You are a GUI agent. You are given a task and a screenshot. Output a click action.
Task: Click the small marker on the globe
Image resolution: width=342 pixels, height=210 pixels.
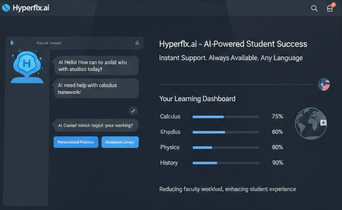pyautogui.click(x=323, y=123)
